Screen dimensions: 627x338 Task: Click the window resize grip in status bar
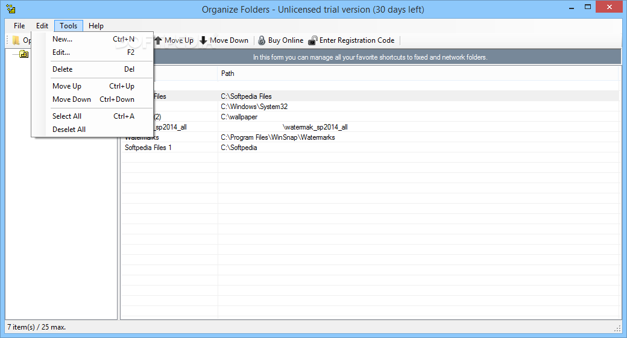coord(617,328)
